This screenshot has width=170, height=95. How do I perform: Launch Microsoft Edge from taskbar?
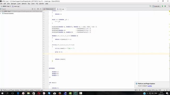coord(18,93)
